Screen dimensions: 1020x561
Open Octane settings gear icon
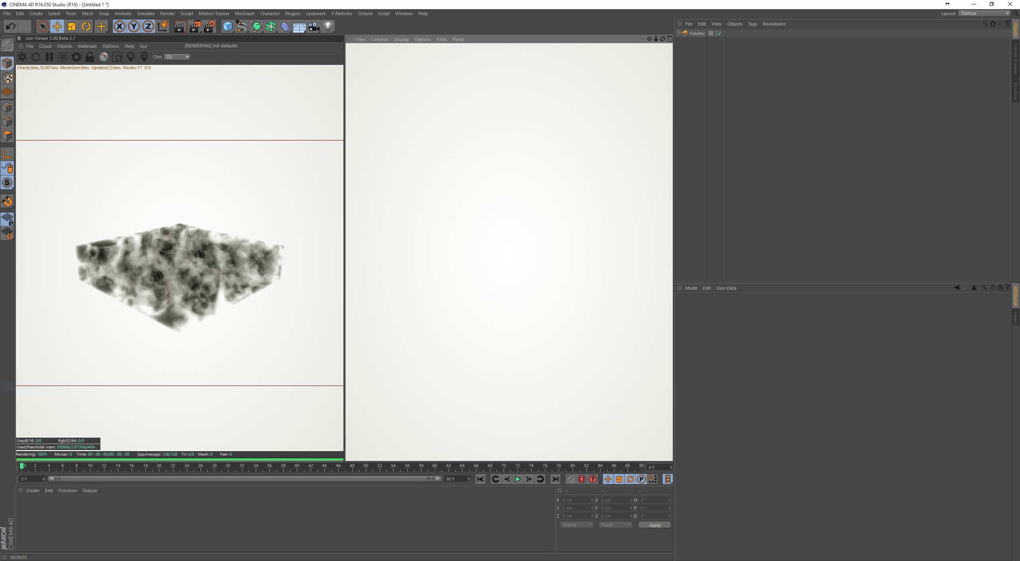[76, 57]
